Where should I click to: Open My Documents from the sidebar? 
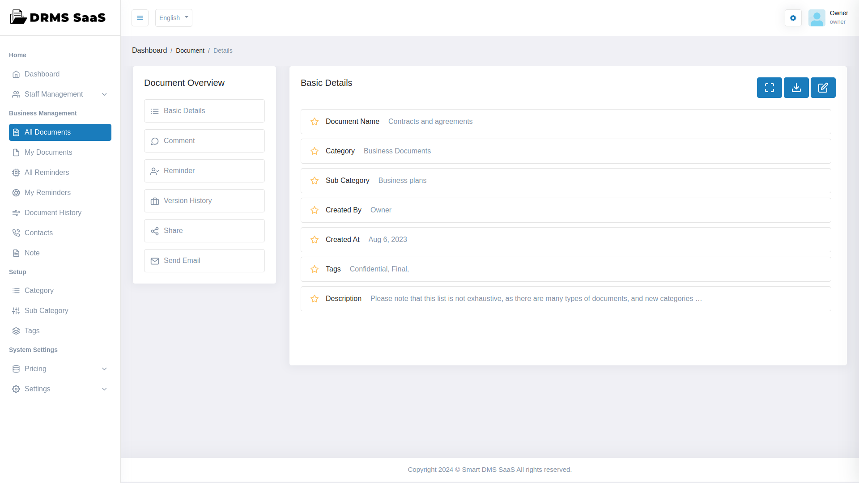click(x=48, y=153)
